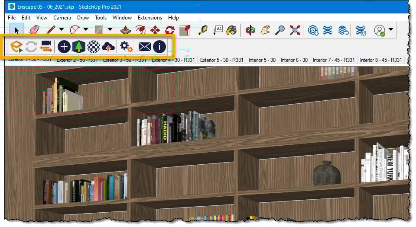Click the Enscape Feedback envelope icon
416x227 pixels.
[145, 47]
